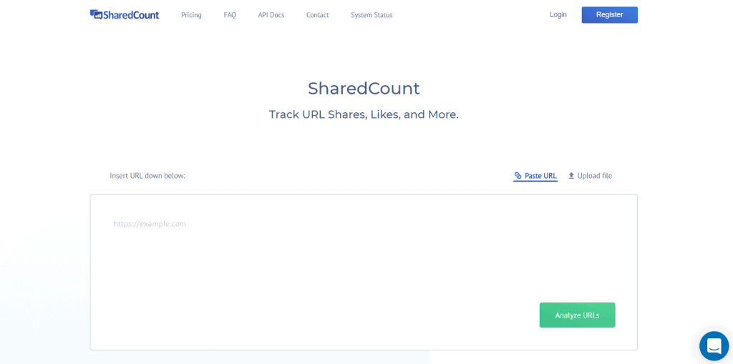Click the Login link

coord(558,14)
